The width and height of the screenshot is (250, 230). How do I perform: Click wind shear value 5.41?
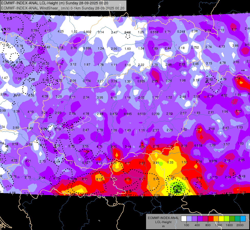click(x=156, y=179)
